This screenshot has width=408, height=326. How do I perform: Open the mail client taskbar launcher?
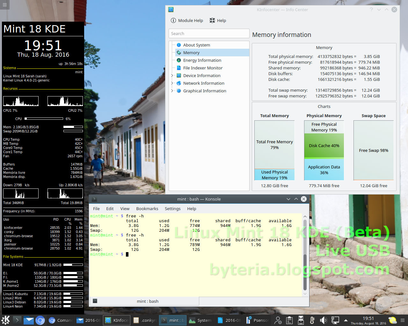tap(28, 320)
